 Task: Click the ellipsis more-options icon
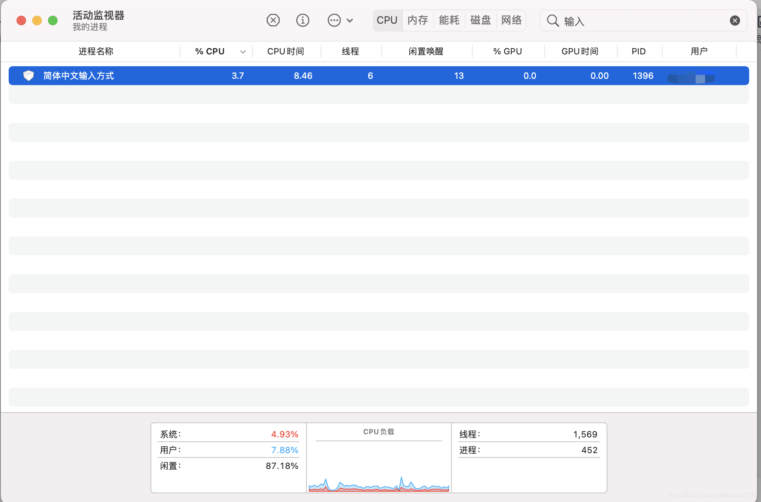pyautogui.click(x=334, y=20)
